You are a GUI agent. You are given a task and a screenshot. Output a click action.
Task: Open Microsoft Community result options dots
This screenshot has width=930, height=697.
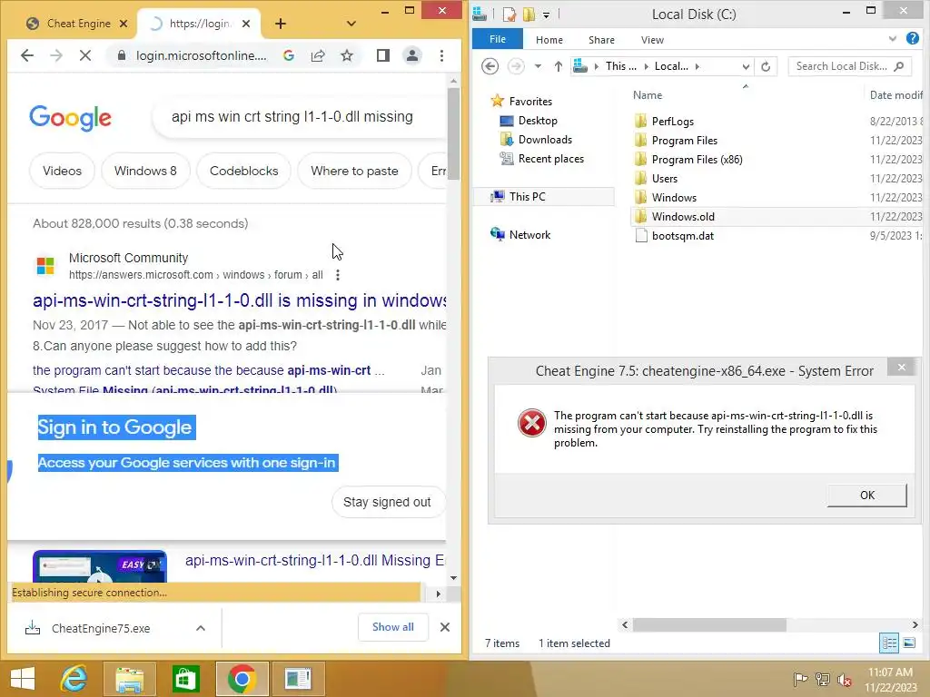(338, 275)
